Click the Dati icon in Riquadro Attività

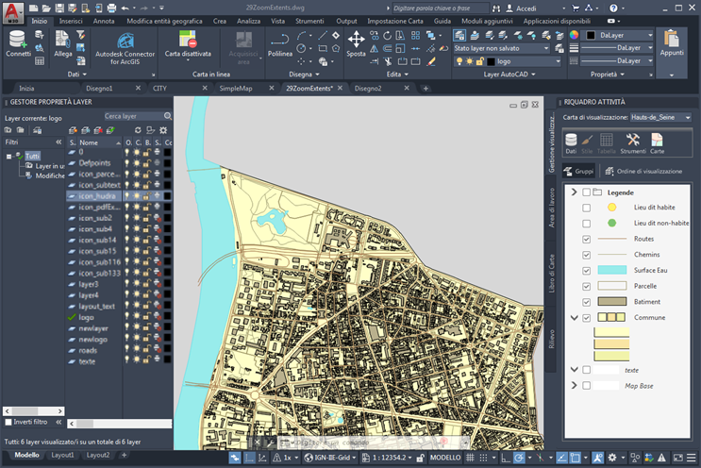(x=571, y=142)
